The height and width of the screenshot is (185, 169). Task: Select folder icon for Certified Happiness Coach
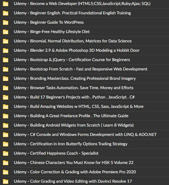tap(6, 153)
